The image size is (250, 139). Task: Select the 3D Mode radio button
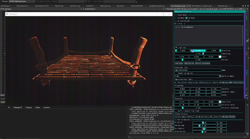(x=186, y=18)
